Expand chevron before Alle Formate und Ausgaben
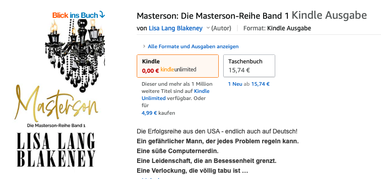Image resolution: width=381 pixels, height=179 pixels. pyautogui.click(x=144, y=46)
